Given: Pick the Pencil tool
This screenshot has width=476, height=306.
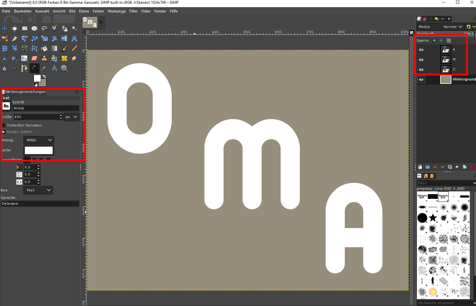Looking at the screenshot, I should 74,48.
